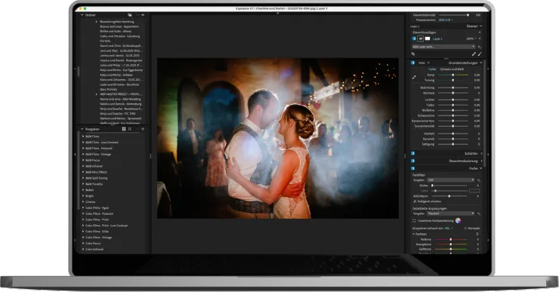Image resolution: width=559 pixels, height=292 pixels.
Task: Open the color wheel for Erweiterte Farbbearbeitung
Action: [458, 220]
